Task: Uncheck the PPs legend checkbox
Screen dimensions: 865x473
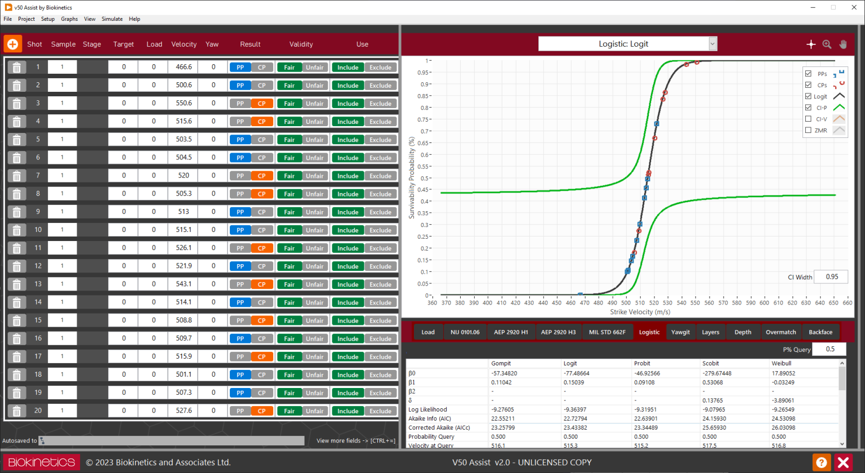Action: 810,73
